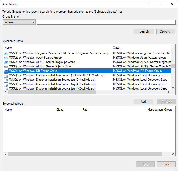Open the Options... dialog button

(166, 31)
